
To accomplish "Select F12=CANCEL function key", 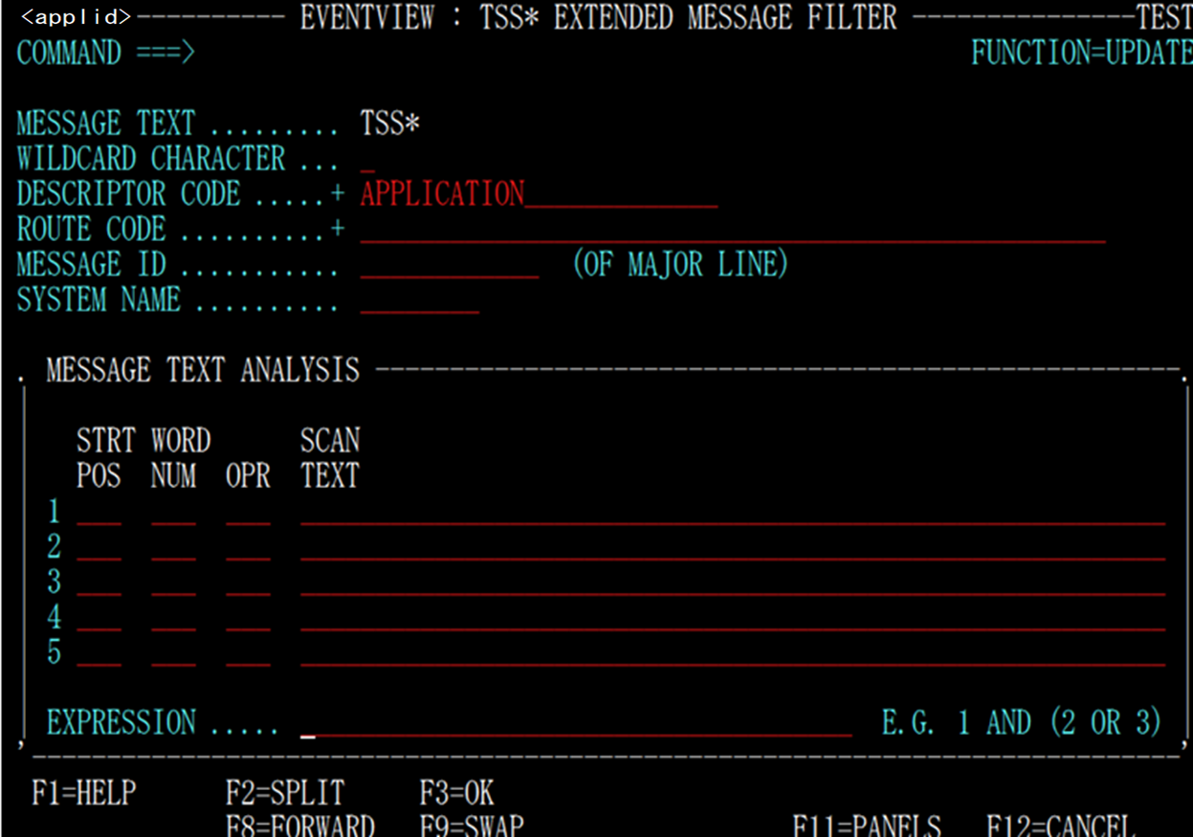I will (1061, 825).
